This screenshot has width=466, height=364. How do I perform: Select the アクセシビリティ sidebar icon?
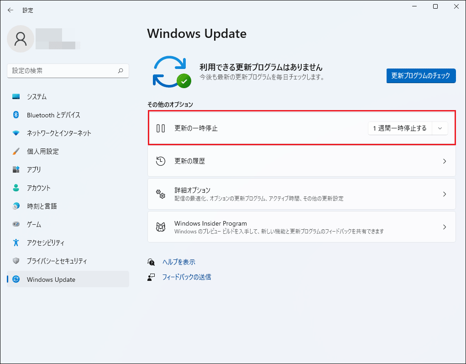click(x=16, y=243)
